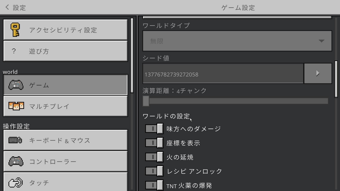
Task: Open タッチ settings tab
Action: [x=65, y=182]
